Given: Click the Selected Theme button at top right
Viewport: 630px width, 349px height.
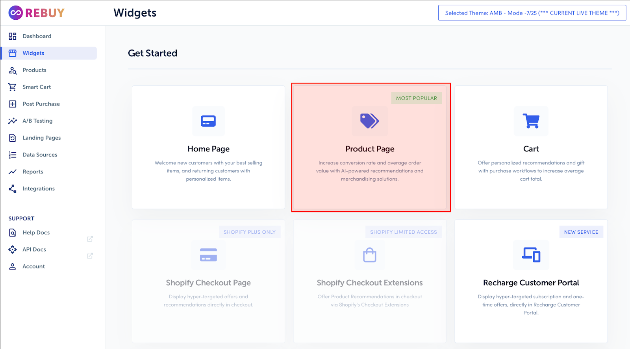Looking at the screenshot, I should click(532, 13).
